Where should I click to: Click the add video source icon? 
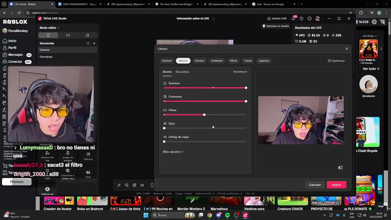142,185
